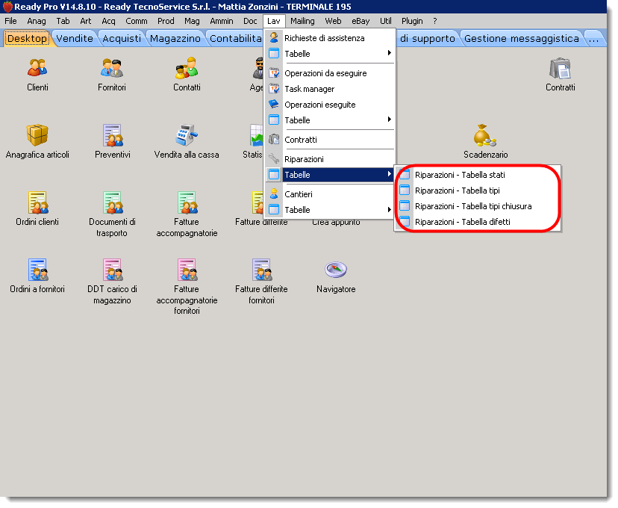
Task: Open the eBay menu
Action: [x=360, y=21]
